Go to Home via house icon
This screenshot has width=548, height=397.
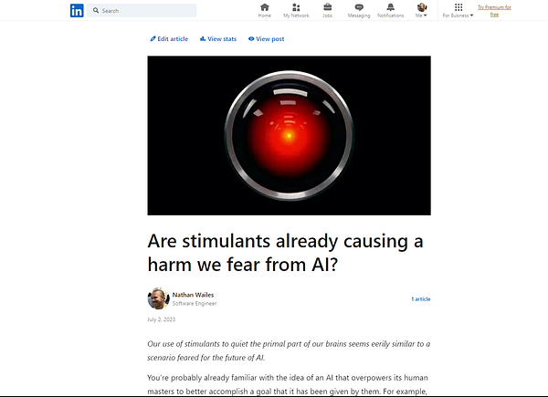[265, 7]
